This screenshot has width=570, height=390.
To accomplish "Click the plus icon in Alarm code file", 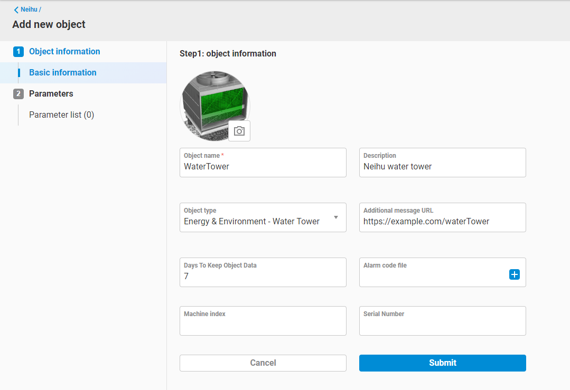I will click(514, 274).
